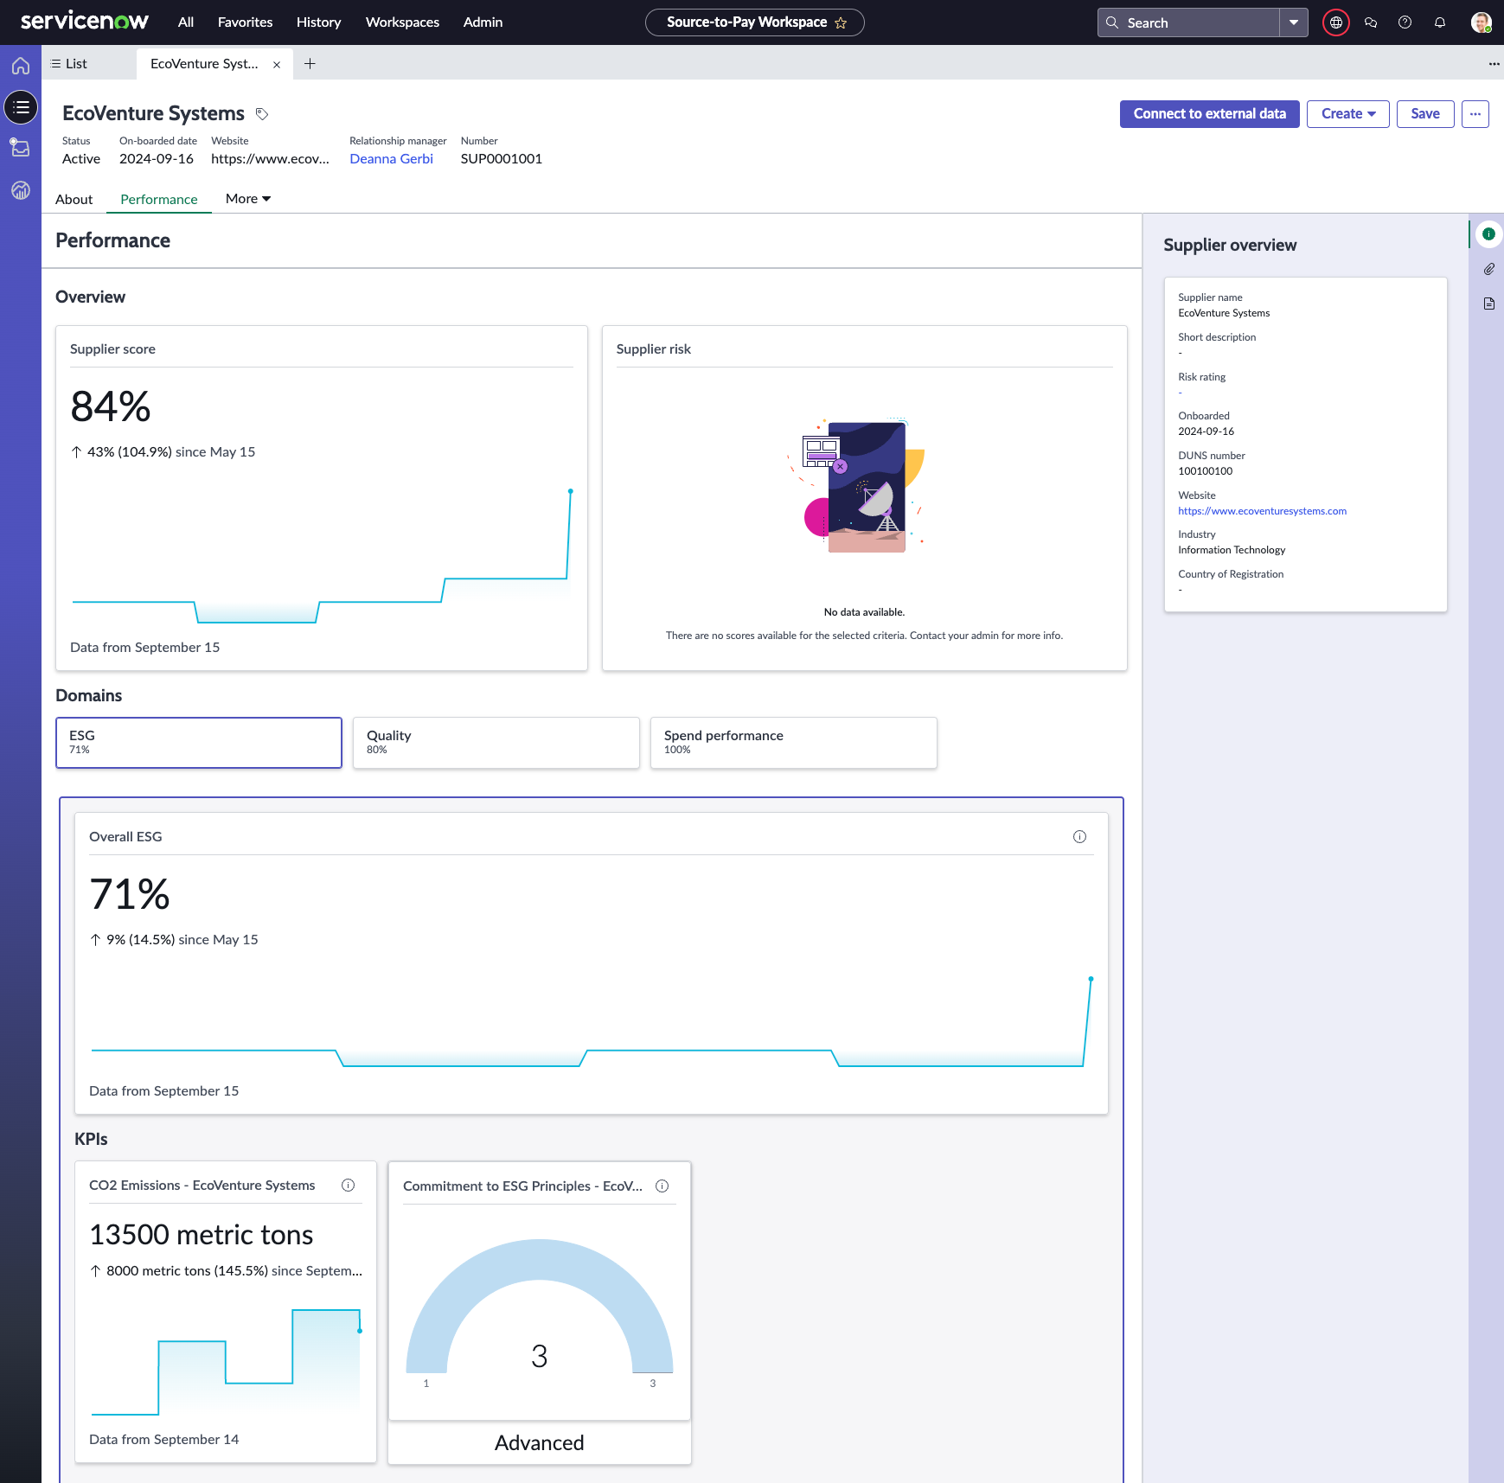The image size is (1504, 1483).
Task: Select the Quality domain card
Action: tap(496, 742)
